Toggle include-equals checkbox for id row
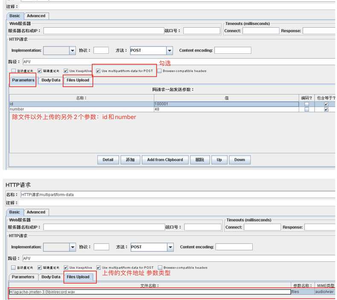 pyautogui.click(x=326, y=104)
